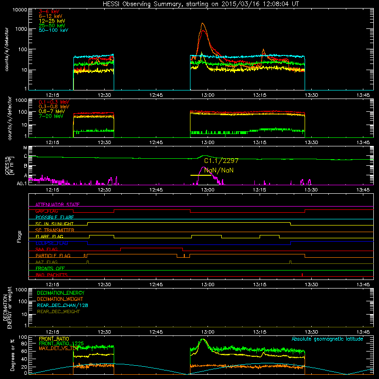Select the DECIMATION_ENERGY legend label
This screenshot has height=379, width=379.
coord(61,293)
